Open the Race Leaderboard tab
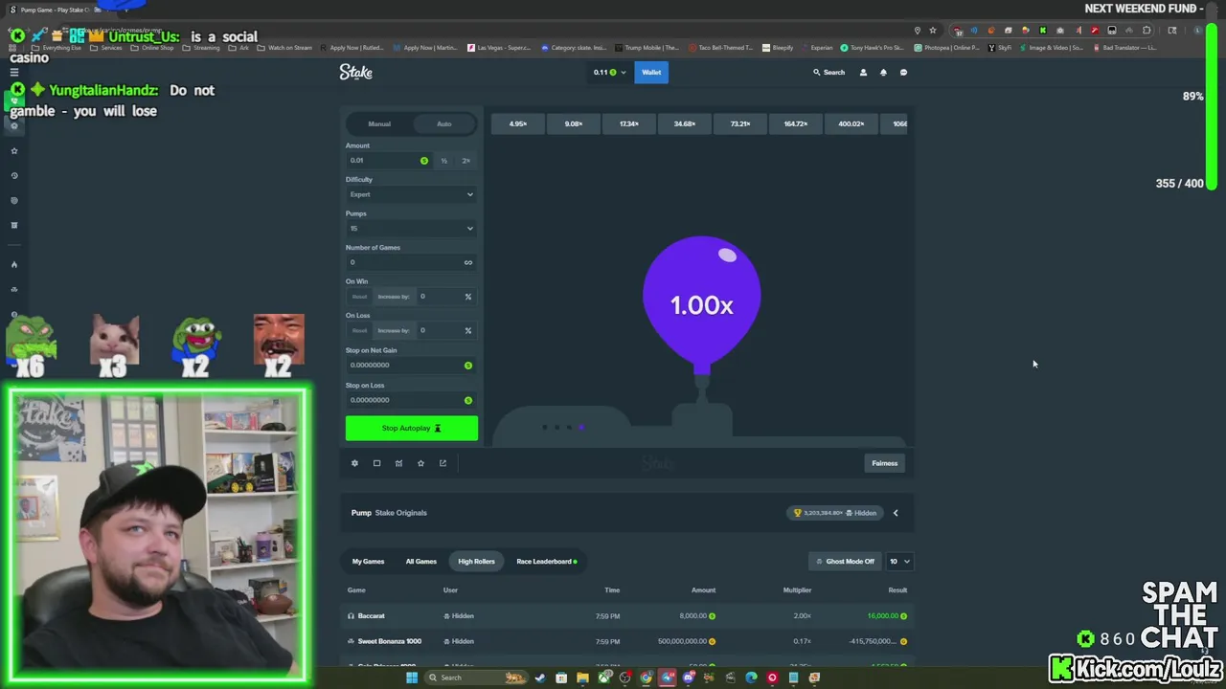 pos(546,562)
